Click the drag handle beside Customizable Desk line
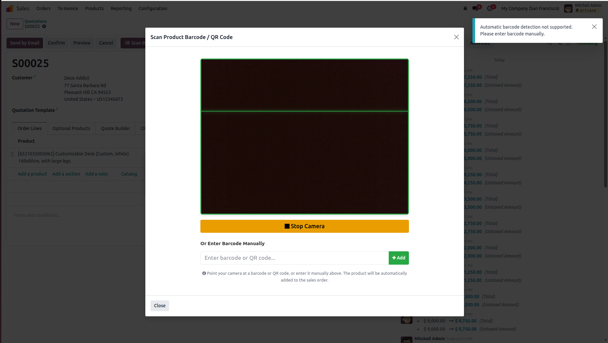This screenshot has width=608, height=343. [x=12, y=154]
